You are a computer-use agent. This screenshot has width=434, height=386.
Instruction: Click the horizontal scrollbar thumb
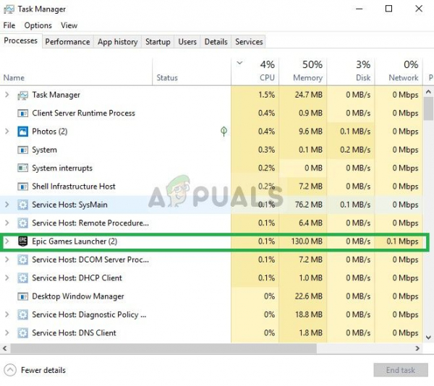pyautogui.click(x=163, y=348)
